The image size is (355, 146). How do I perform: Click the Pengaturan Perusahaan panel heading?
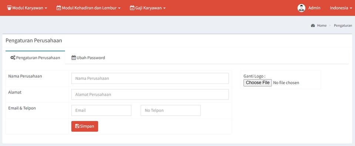[34, 41]
